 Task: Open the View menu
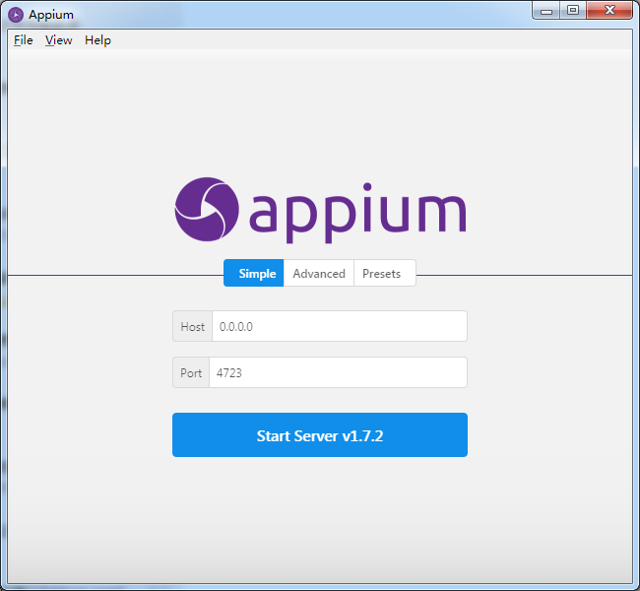tap(58, 40)
